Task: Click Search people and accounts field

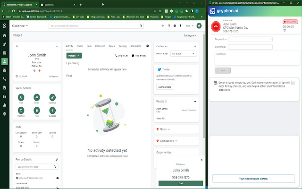Action: tap(96, 26)
